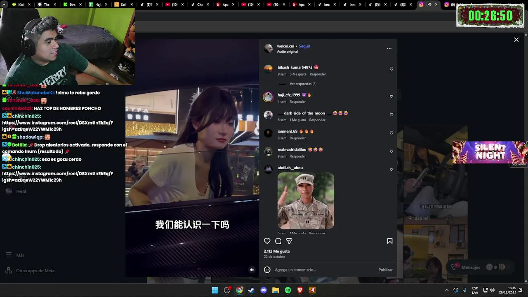This screenshot has width=528, height=297.
Task: Open Spotify from the taskbar
Action: point(288,290)
